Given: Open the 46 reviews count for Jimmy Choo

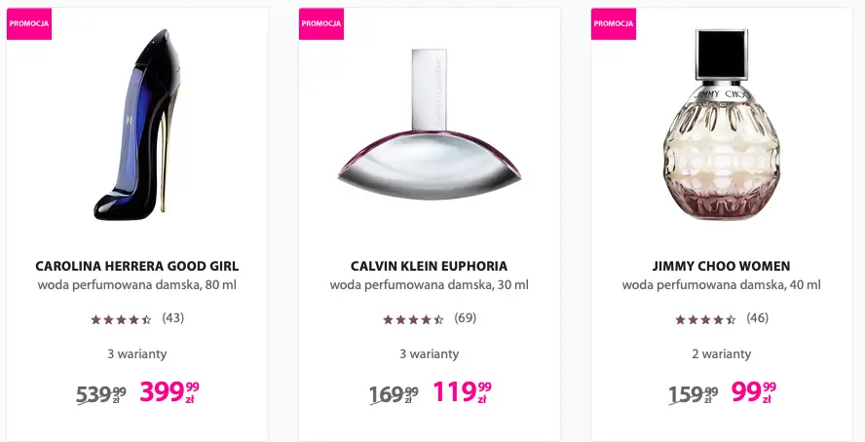Looking at the screenshot, I should tap(758, 317).
